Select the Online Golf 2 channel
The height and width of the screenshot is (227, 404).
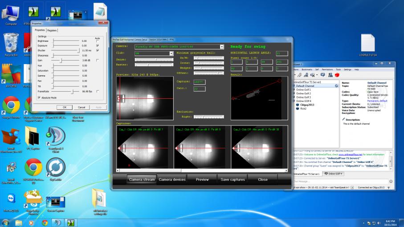point(303,93)
